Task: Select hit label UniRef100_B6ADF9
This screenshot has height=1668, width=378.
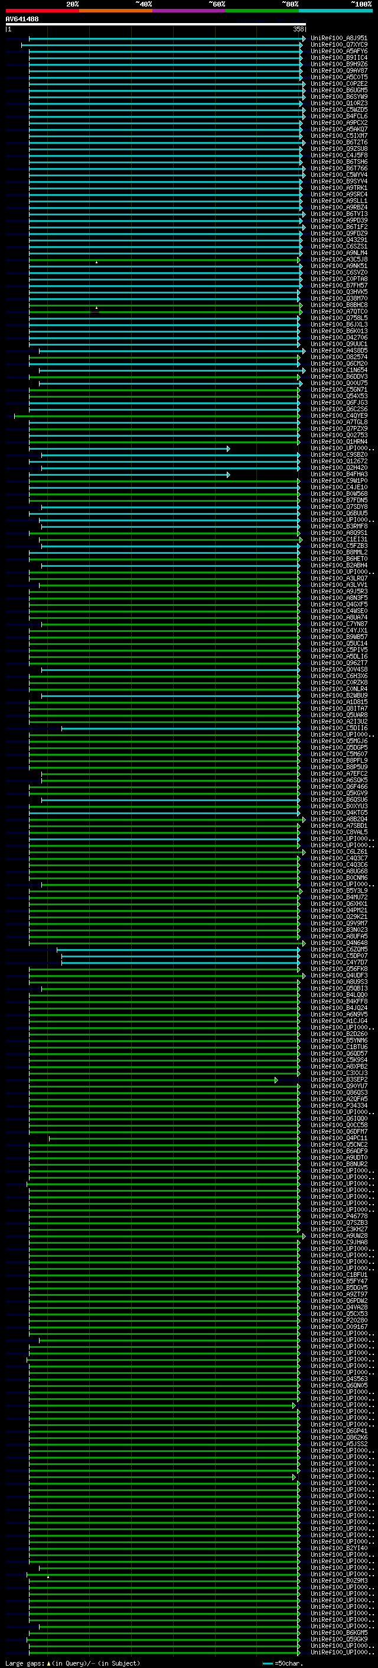Action: (338, 1151)
